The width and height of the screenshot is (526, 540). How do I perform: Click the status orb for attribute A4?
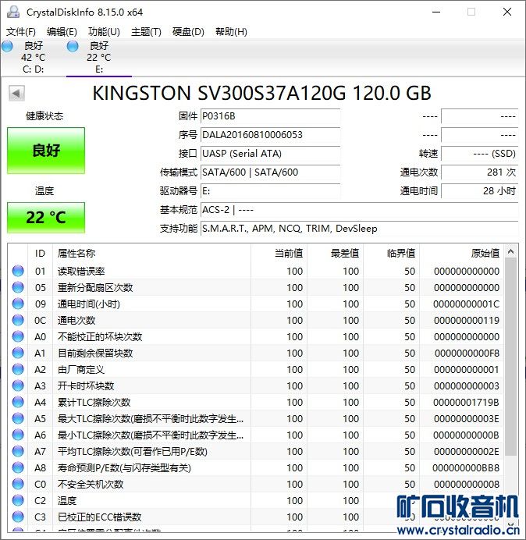18,402
